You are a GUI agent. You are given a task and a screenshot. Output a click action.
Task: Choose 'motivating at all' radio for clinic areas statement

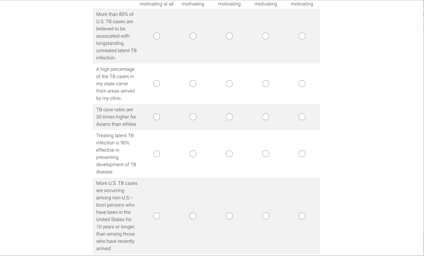click(157, 84)
